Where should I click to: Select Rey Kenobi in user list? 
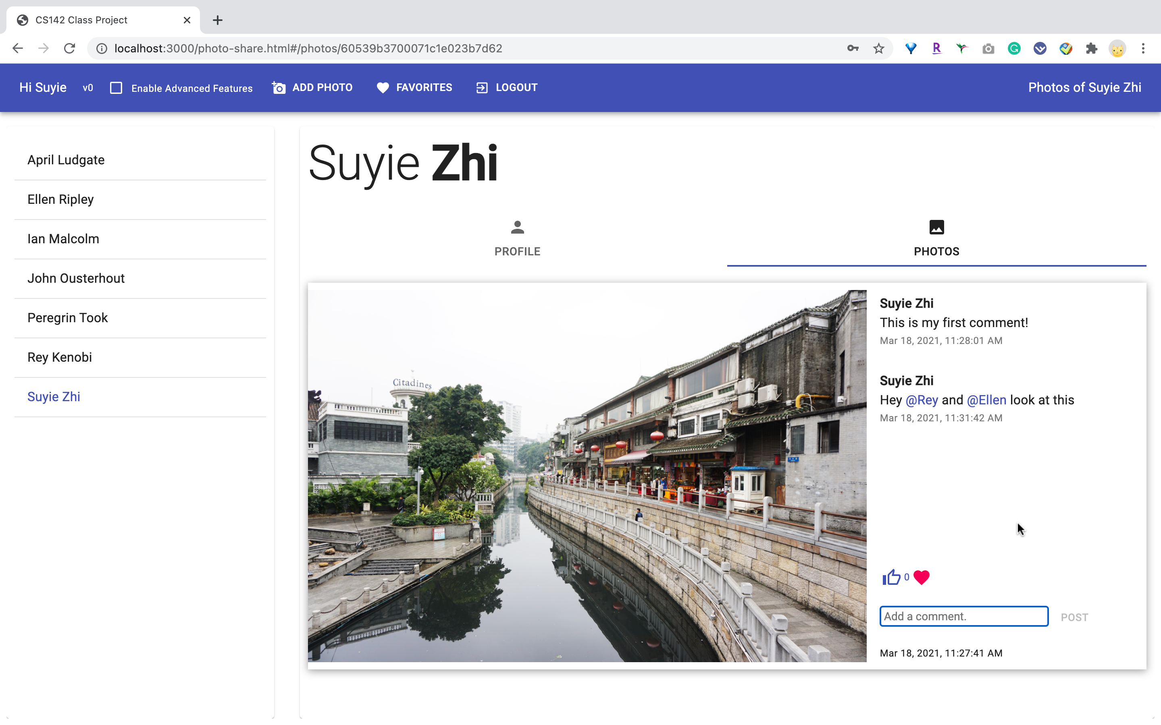click(x=140, y=357)
